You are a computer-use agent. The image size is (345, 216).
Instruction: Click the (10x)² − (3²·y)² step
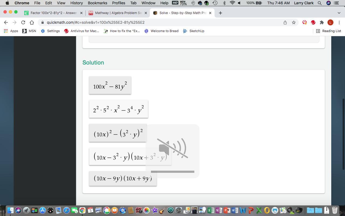(118, 133)
